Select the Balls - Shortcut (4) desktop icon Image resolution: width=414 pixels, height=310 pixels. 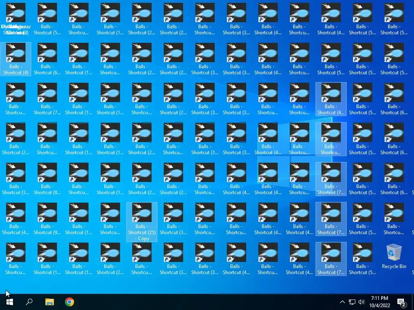tap(16, 59)
